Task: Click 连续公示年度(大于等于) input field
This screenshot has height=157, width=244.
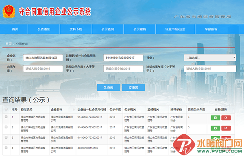Action: point(123,69)
